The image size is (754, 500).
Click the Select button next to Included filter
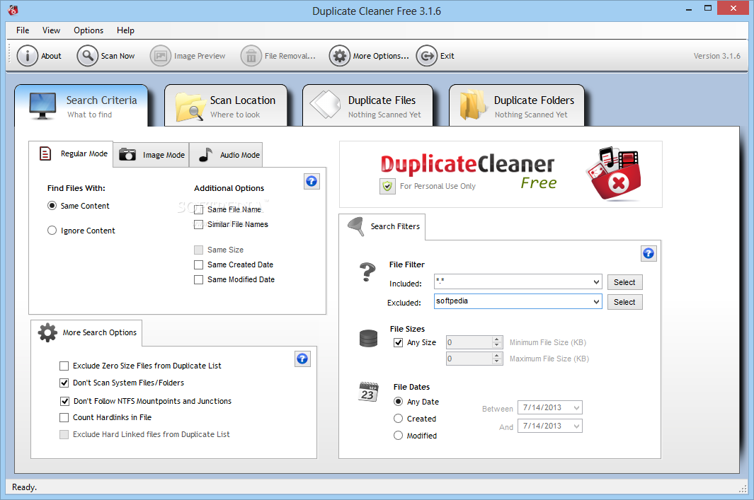624,281
